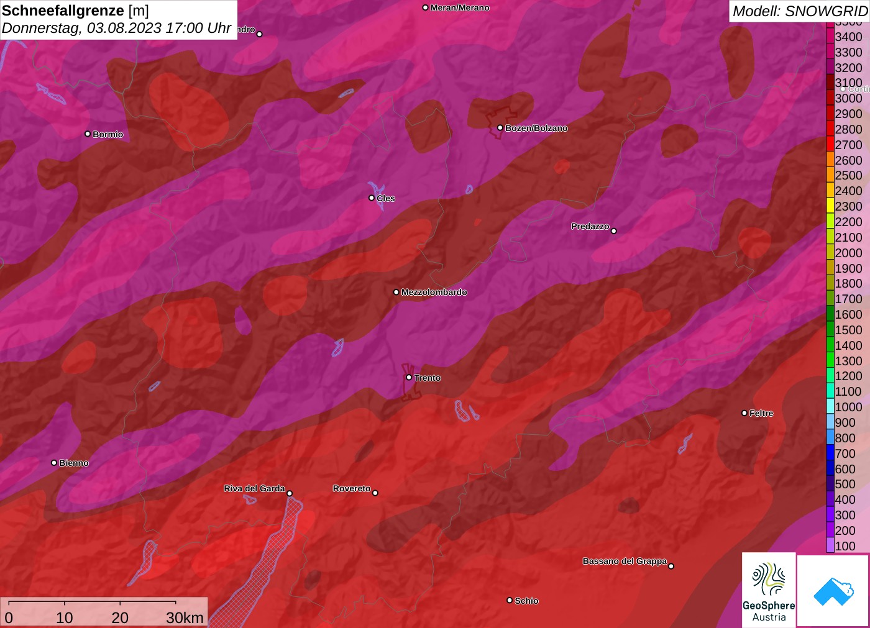This screenshot has width=870, height=628.
Task: Click the 3200 legend value
Action: [848, 68]
